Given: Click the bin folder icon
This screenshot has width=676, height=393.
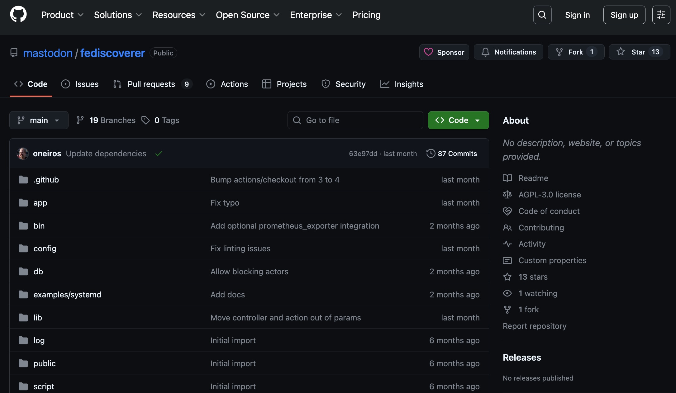Looking at the screenshot, I should coord(23,226).
